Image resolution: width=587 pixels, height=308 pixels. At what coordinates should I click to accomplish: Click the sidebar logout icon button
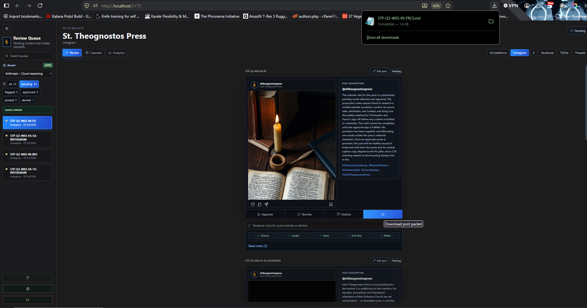[x=28, y=300]
